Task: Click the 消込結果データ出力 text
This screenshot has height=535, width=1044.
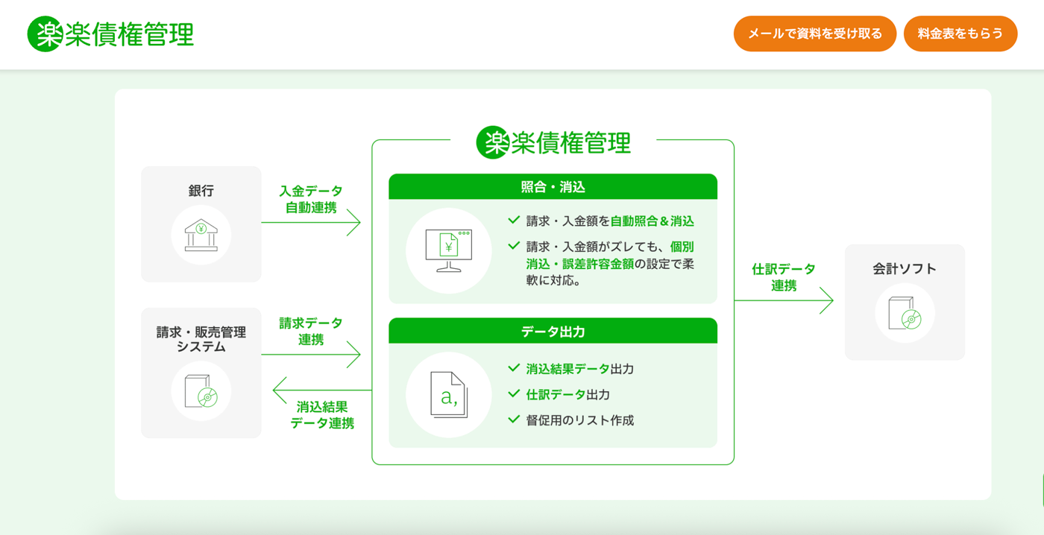Action: tap(580, 369)
